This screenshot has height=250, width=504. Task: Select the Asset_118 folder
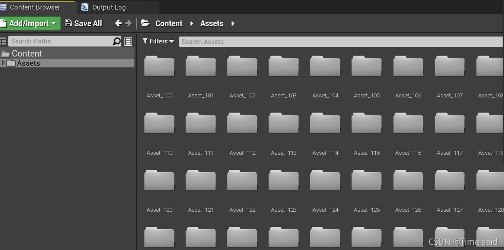coord(490,123)
